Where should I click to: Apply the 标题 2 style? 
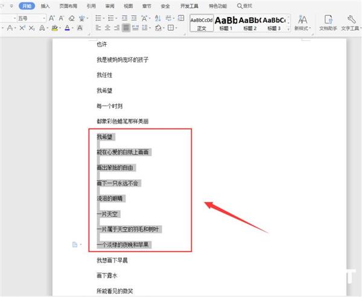[250, 23]
